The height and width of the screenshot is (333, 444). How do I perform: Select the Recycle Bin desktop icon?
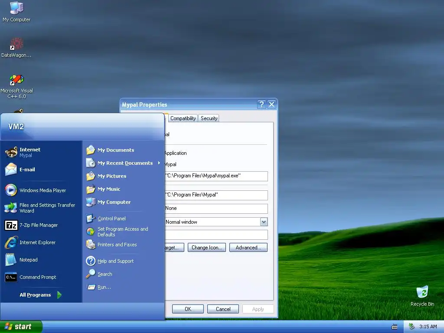422,296
